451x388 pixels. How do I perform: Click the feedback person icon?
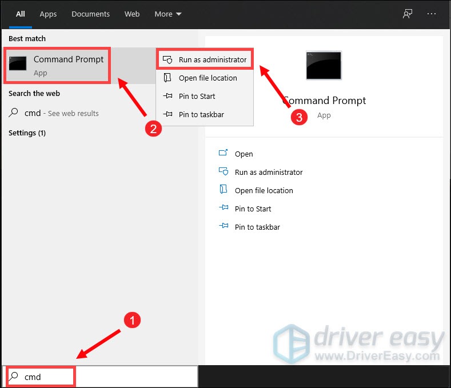point(408,14)
